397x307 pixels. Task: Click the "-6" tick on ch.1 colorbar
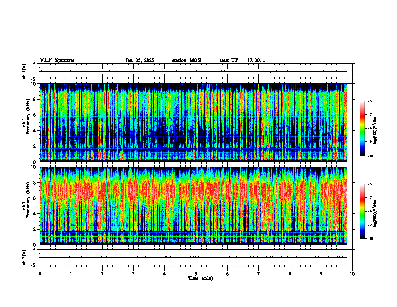[x=370, y=101]
